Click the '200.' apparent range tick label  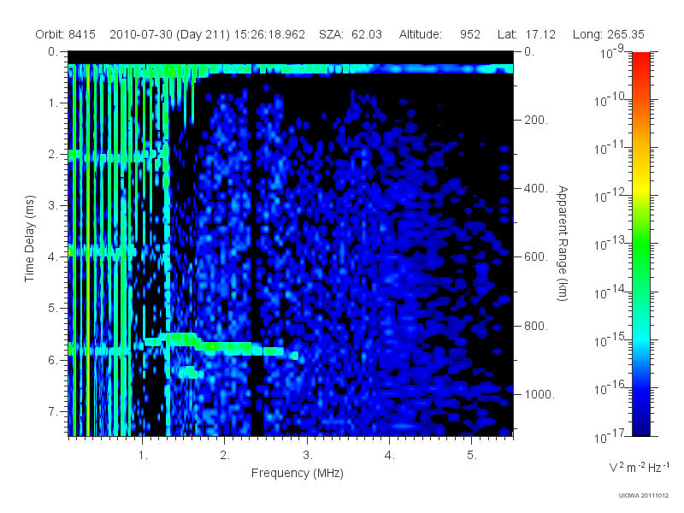(536, 120)
